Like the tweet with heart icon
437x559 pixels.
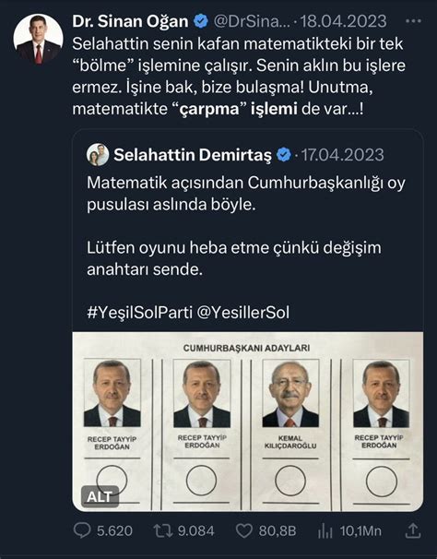tap(244, 530)
